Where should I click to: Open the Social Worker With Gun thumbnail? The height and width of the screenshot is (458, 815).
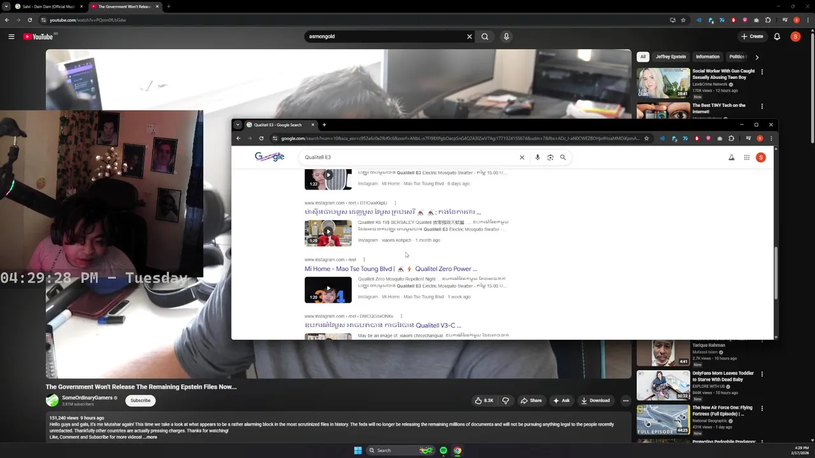pyautogui.click(x=663, y=83)
